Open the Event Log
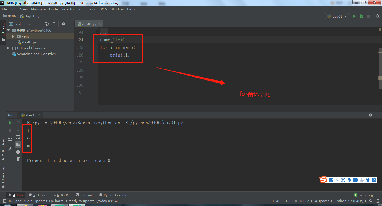382x206 pixels. pos(364,195)
